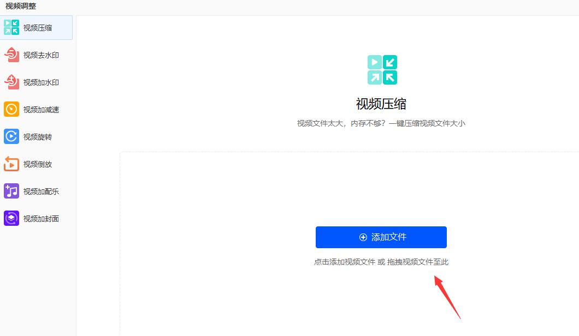
Task: Click the 视频旋转 rotate video icon
Action: 11,136
